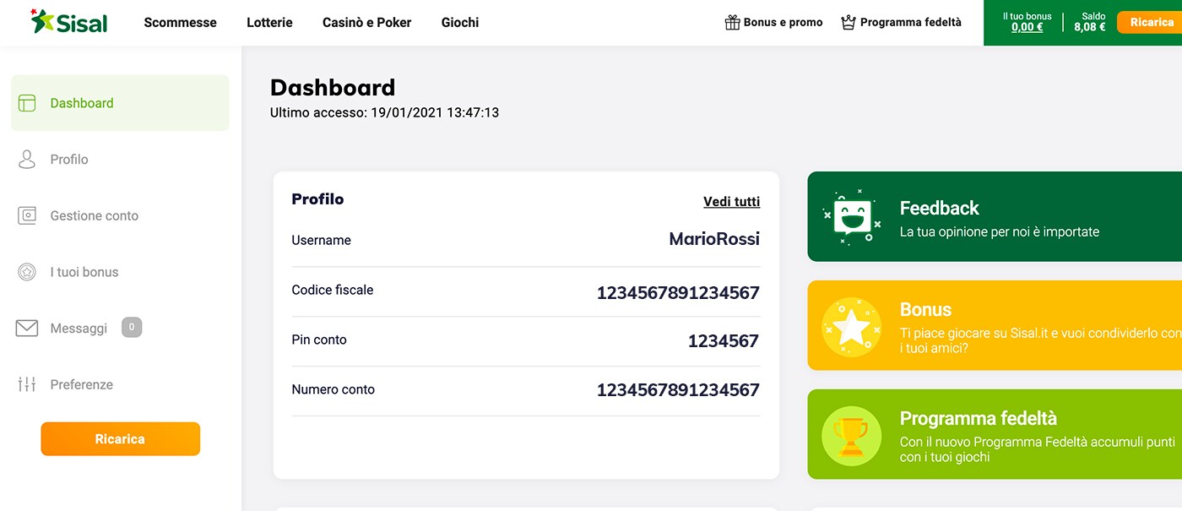
Task: Click the Profilo card heading
Action: (x=317, y=199)
